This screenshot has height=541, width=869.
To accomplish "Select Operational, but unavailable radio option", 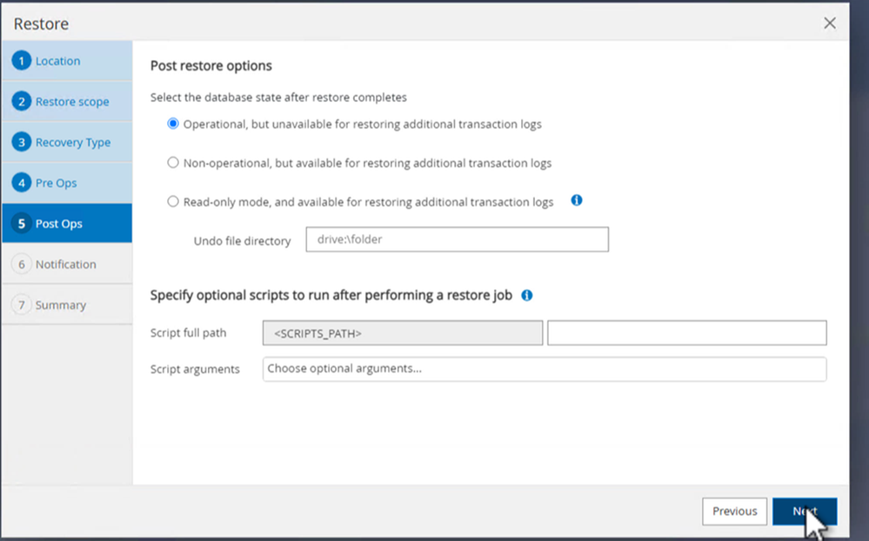I will pos(173,124).
